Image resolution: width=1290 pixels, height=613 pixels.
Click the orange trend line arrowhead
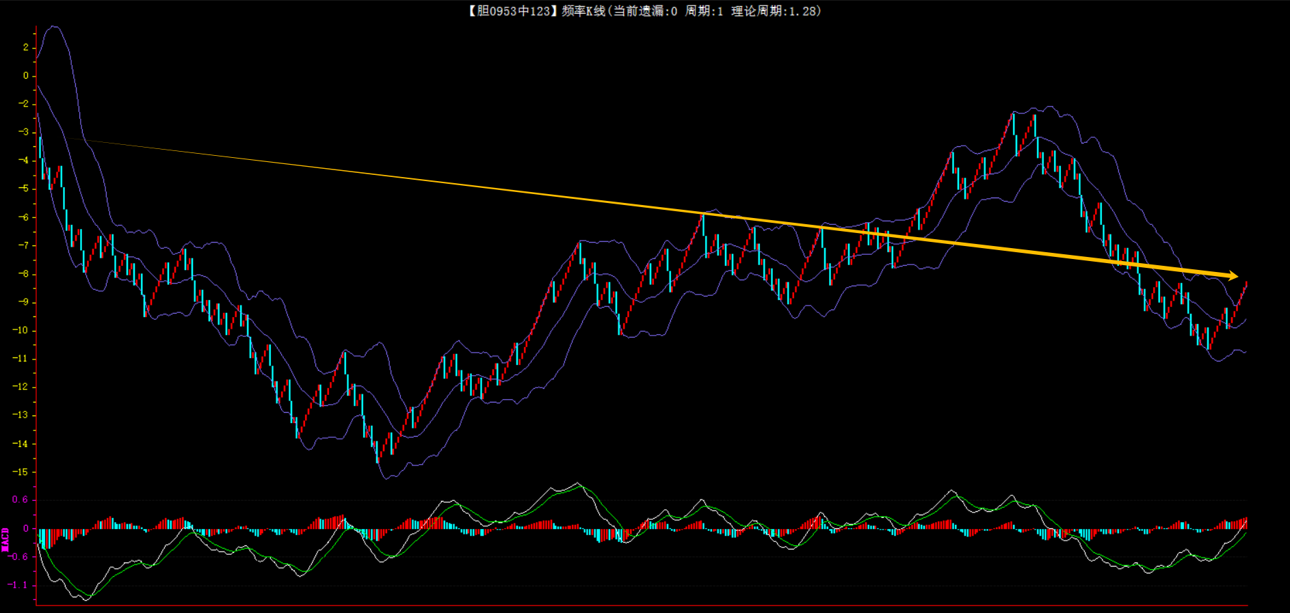coord(1233,276)
